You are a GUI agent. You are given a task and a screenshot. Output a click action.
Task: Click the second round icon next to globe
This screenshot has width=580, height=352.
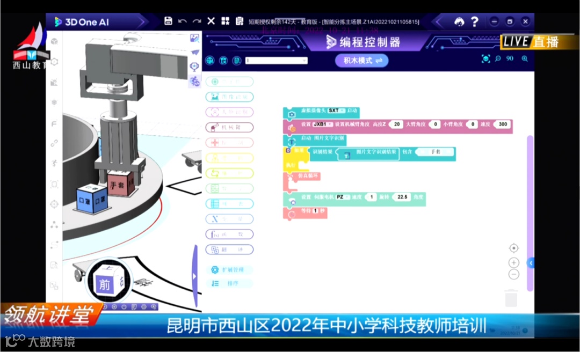(223, 60)
